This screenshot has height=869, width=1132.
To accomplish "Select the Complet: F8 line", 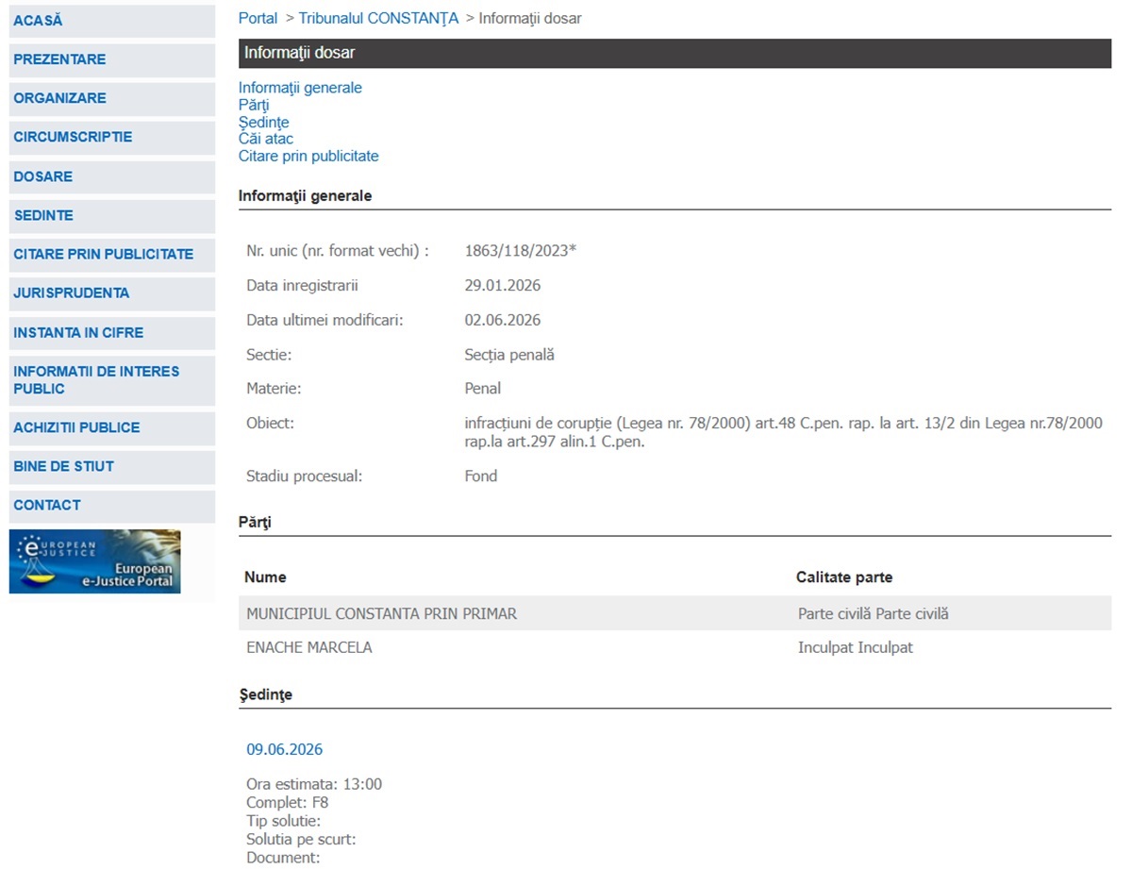I will click(288, 803).
